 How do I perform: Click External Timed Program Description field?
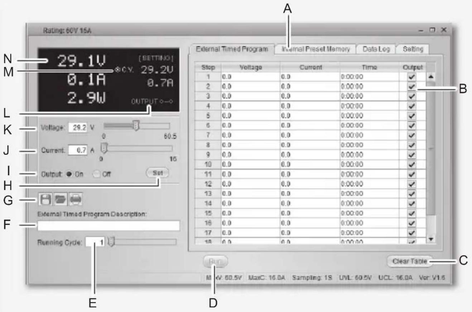tap(108, 226)
